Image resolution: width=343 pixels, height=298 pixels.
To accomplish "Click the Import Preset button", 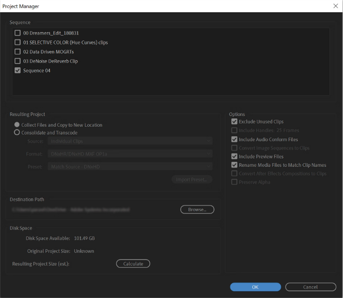I will (192, 180).
